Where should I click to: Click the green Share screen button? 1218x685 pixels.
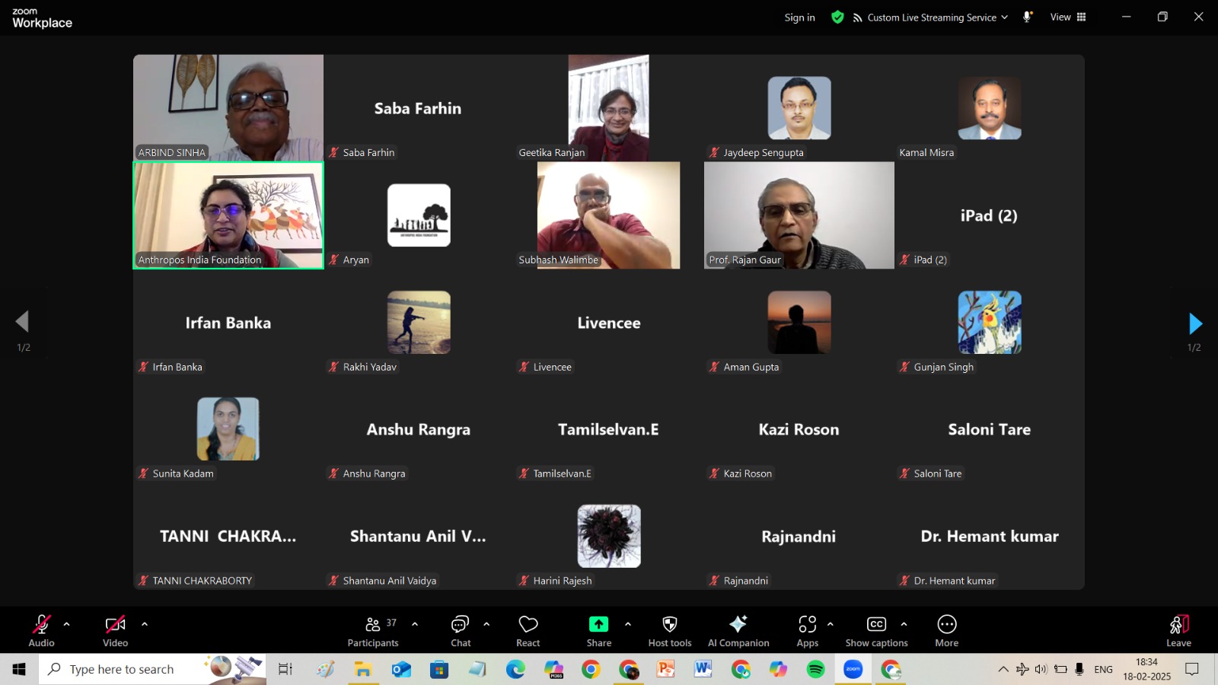tap(598, 624)
